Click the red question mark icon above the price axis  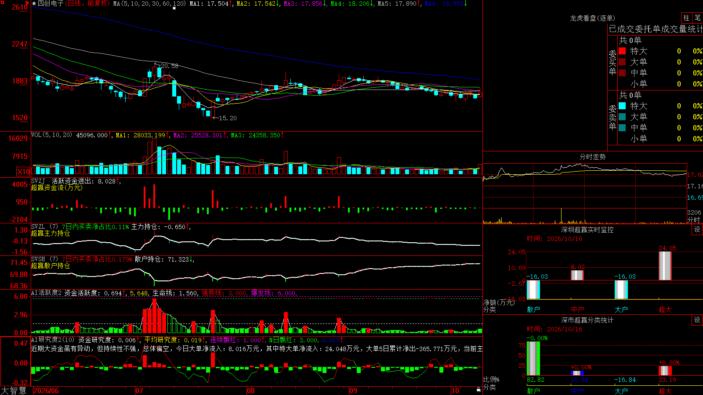(27, 4)
